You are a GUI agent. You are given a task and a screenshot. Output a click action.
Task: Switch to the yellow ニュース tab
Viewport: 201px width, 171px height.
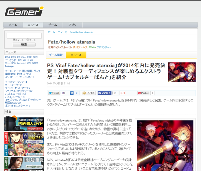click(76, 55)
